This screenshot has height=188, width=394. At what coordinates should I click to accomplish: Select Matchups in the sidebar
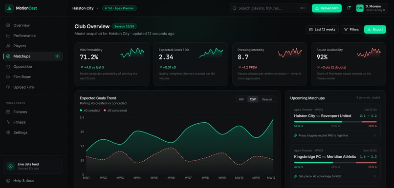tap(33, 56)
